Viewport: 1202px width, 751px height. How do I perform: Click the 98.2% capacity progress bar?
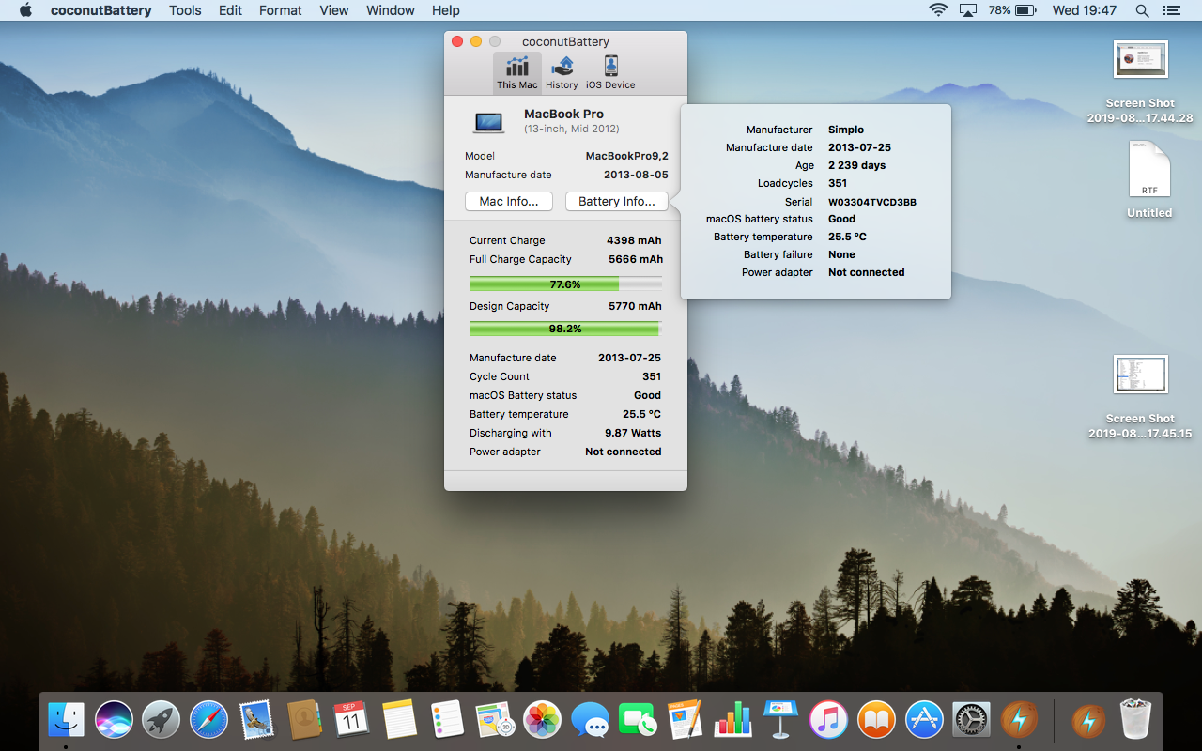[565, 329]
